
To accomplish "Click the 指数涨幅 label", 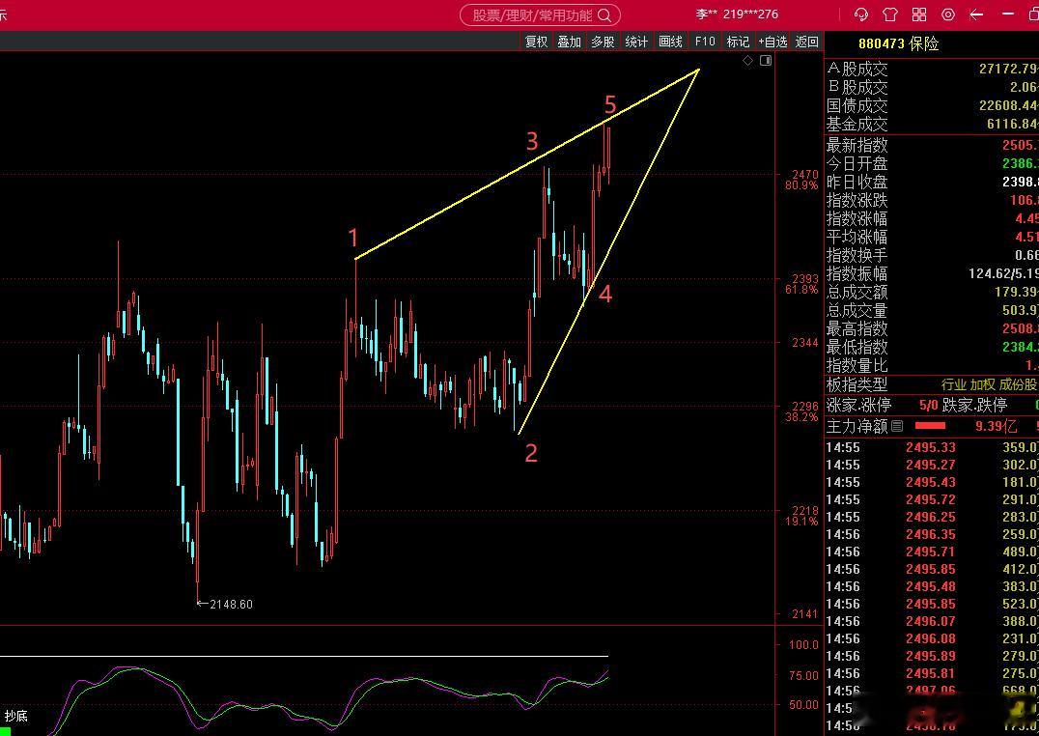I will tap(856, 219).
